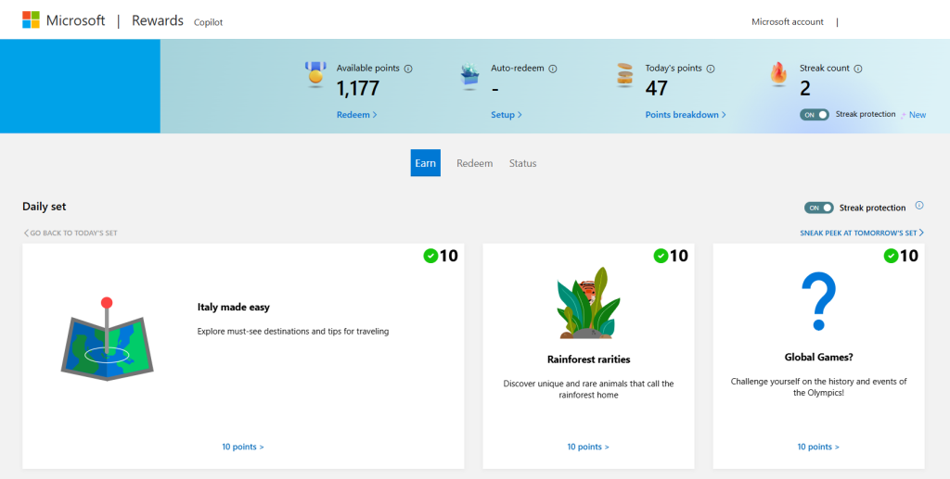Screen dimensions: 950x479
Task: Open the Daily set Streak protection info icon
Action: (919, 206)
